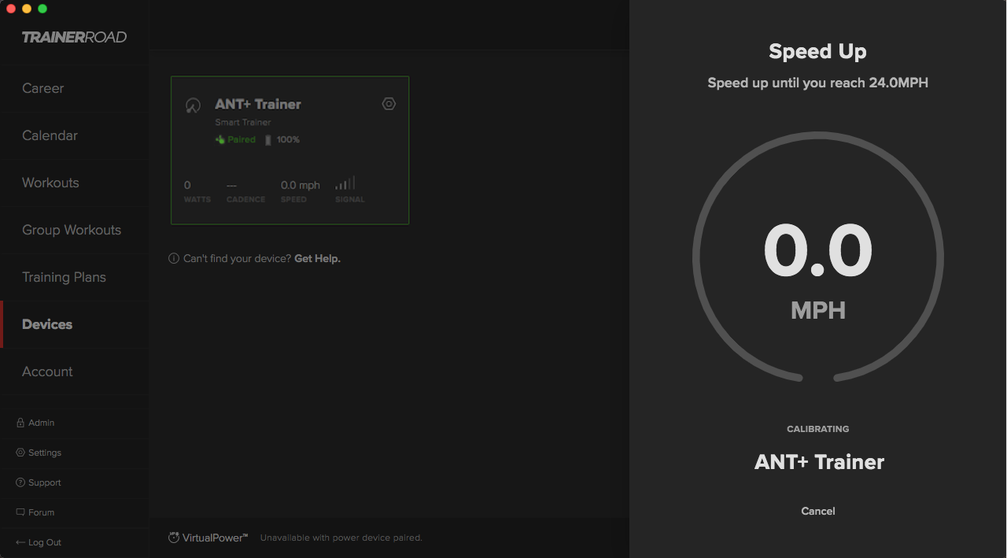Click the 'Speed up until you reach 24.0MPH' text
This screenshot has height=558, width=1007.
pyautogui.click(x=818, y=83)
